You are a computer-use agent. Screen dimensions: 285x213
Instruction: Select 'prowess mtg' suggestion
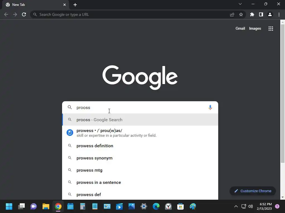click(x=140, y=170)
